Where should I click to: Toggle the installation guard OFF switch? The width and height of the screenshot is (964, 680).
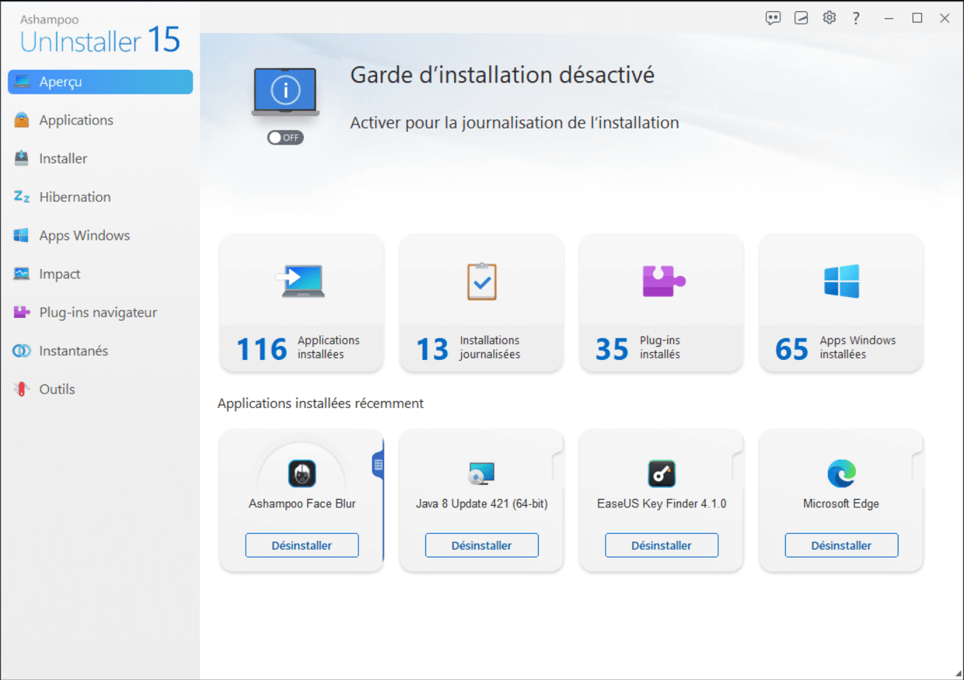[285, 138]
